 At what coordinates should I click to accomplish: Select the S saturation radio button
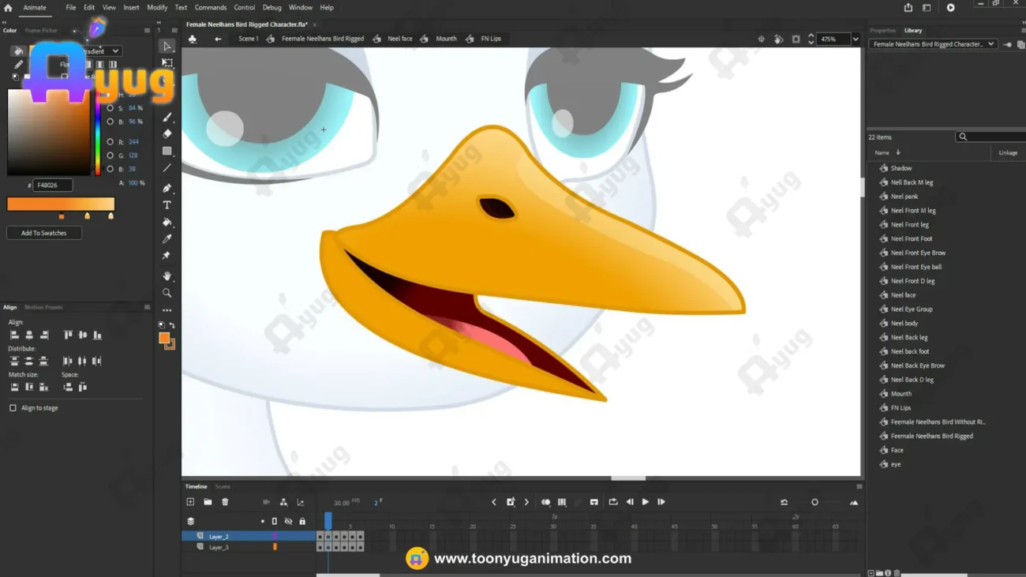[x=110, y=108]
